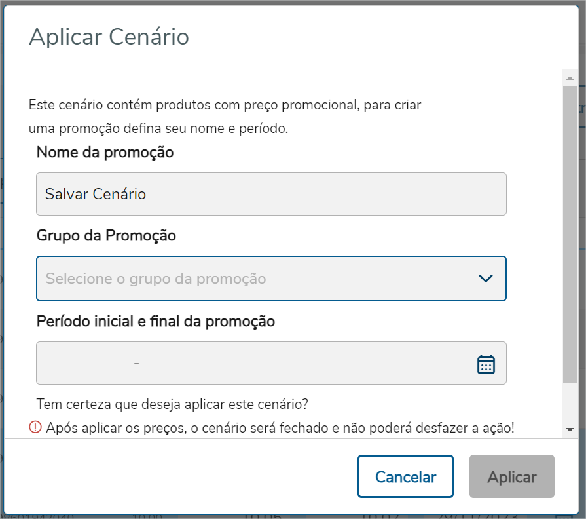Click the 'Aplicar Cenário' dialog title

coord(109,37)
